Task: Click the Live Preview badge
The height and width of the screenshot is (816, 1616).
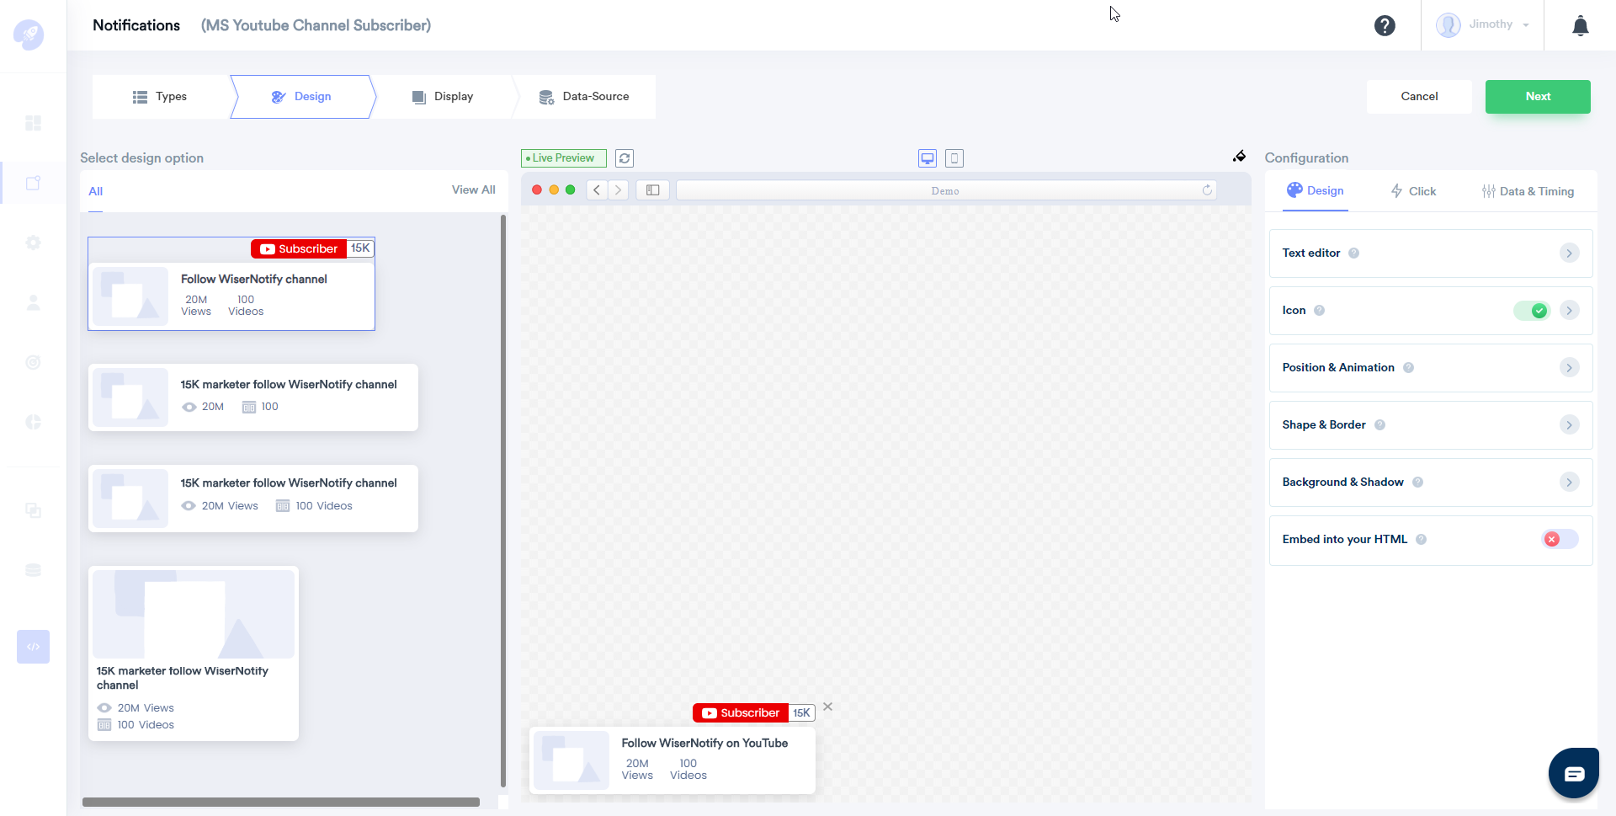Action: click(563, 158)
